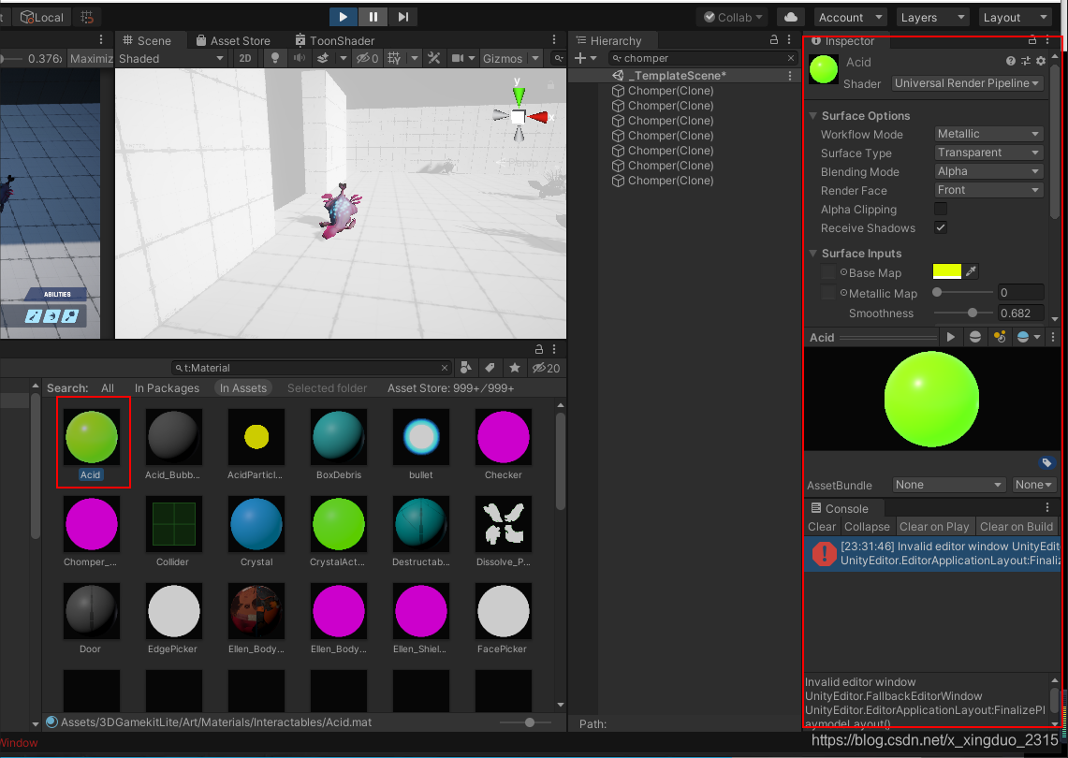Open the Collab menu
Viewport: 1068px width, 758px height.
tap(733, 17)
